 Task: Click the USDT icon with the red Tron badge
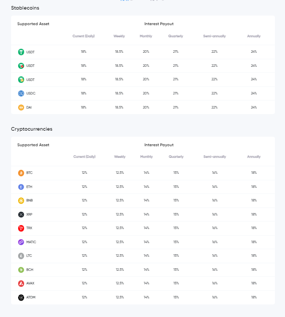[21, 66]
